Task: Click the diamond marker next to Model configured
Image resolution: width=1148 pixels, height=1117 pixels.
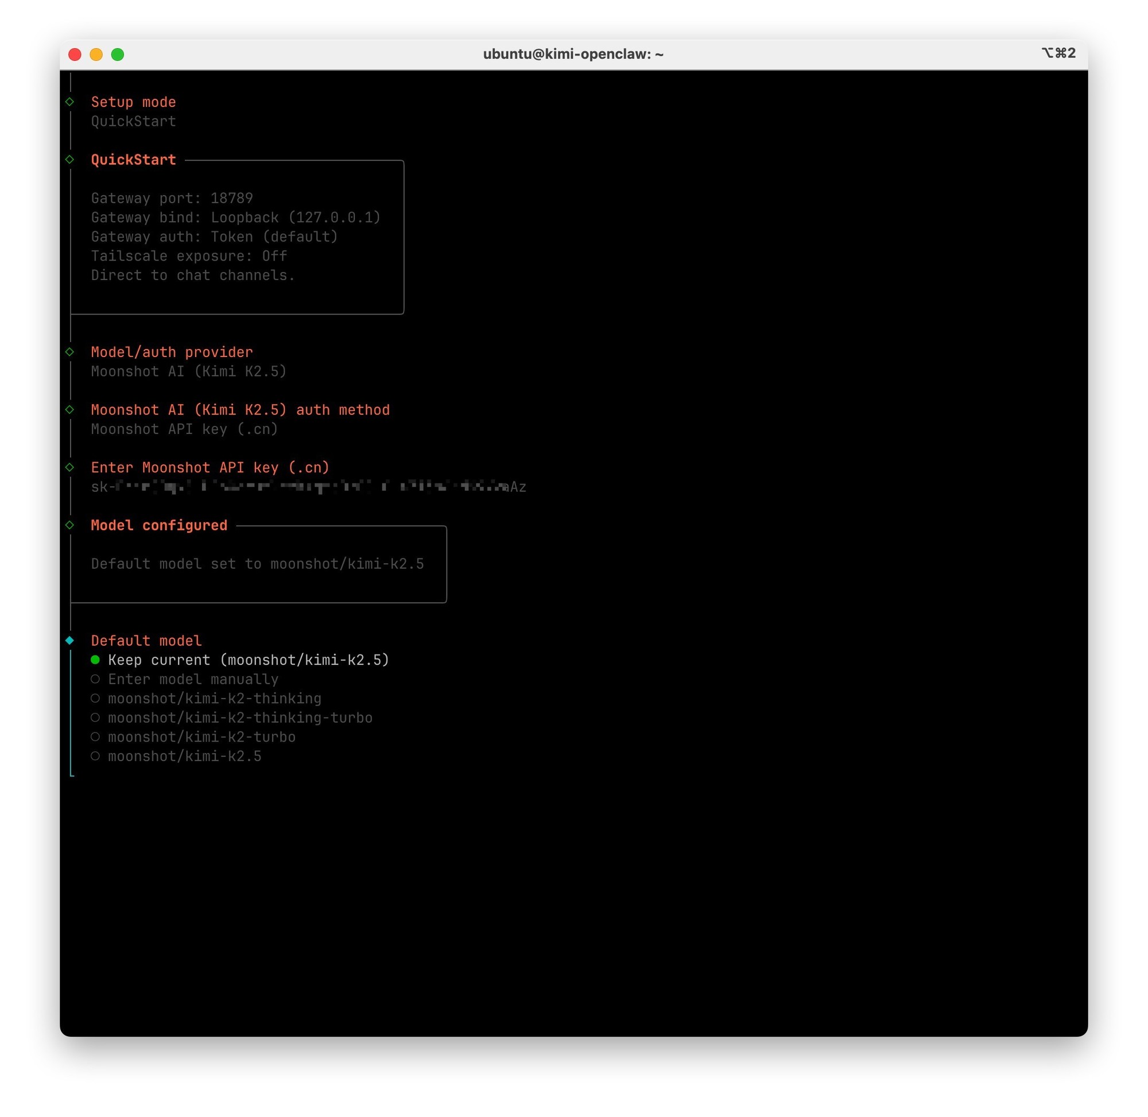Action: (x=70, y=525)
